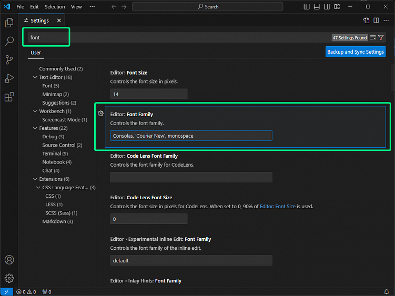395x296 pixels.
Task: Open the Source Control view
Action: 9,60
